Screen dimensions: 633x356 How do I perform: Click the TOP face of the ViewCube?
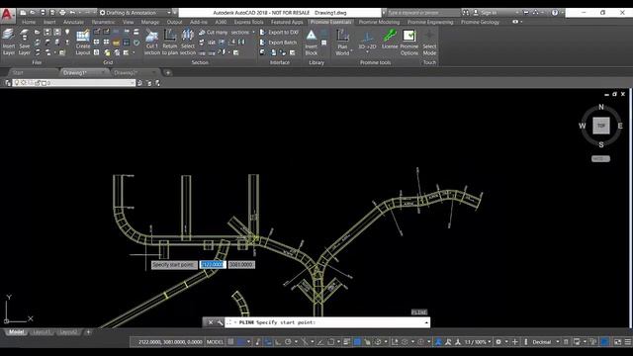pyautogui.click(x=601, y=126)
